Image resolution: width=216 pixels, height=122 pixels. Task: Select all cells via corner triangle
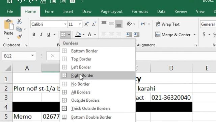pyautogui.click(x=8, y=68)
